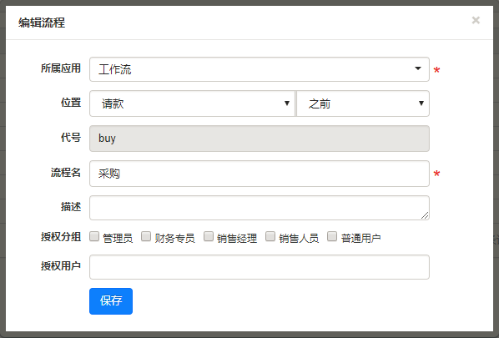The width and height of the screenshot is (499, 338).
Task: Enable the 销售经理 group checkbox
Action: pos(209,236)
